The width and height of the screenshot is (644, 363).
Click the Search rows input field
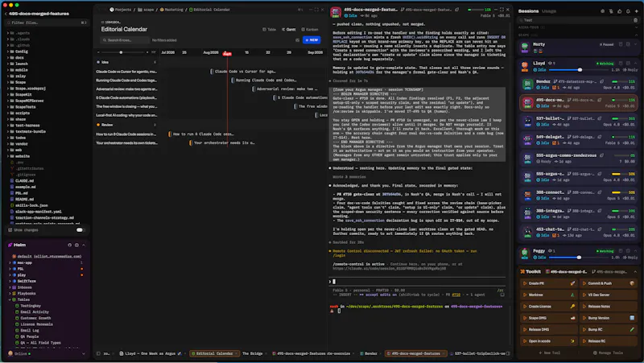(125, 40)
